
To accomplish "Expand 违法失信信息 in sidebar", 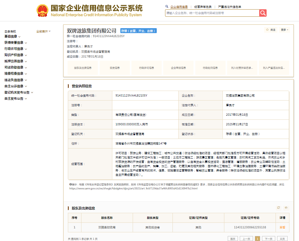I will click(16, 80).
